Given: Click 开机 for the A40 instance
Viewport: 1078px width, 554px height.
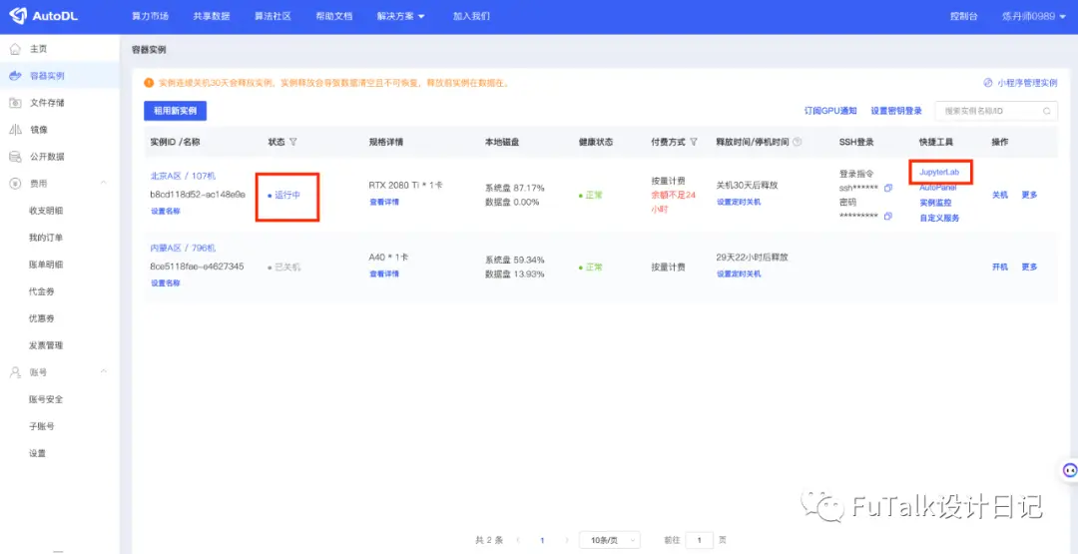Looking at the screenshot, I should click(x=999, y=267).
